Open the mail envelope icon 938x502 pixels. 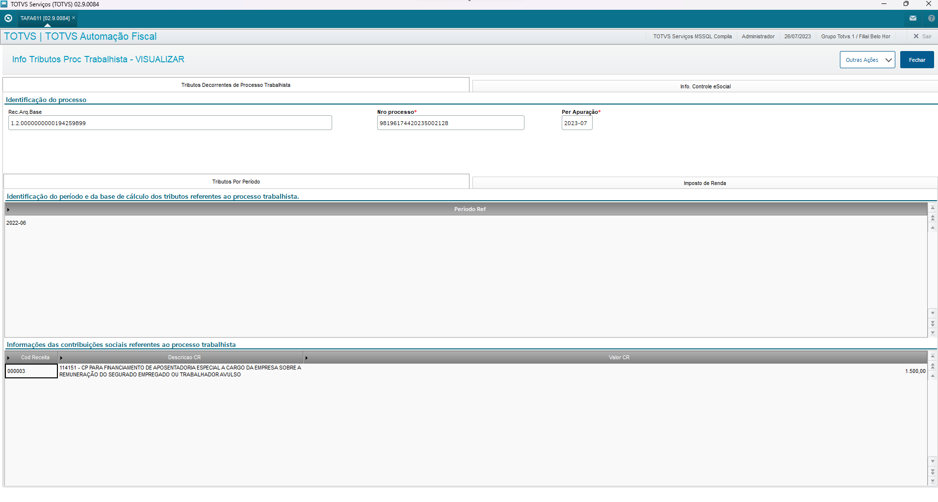pos(913,18)
